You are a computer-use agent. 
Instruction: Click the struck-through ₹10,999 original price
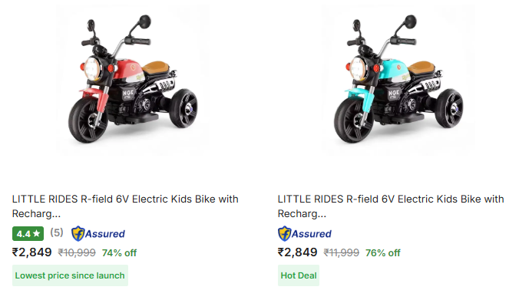(77, 253)
